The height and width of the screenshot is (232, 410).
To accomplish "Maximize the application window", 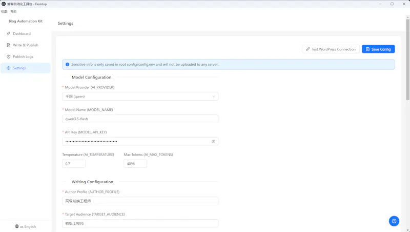I will tap(392, 4).
